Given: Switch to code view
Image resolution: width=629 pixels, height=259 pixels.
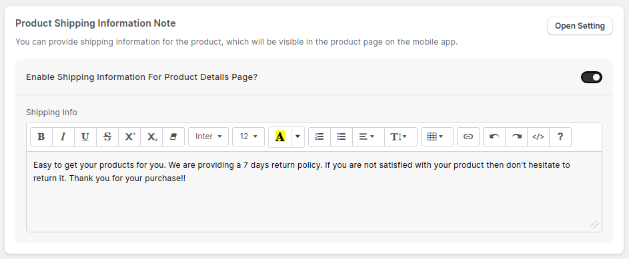Looking at the screenshot, I should click(x=538, y=136).
